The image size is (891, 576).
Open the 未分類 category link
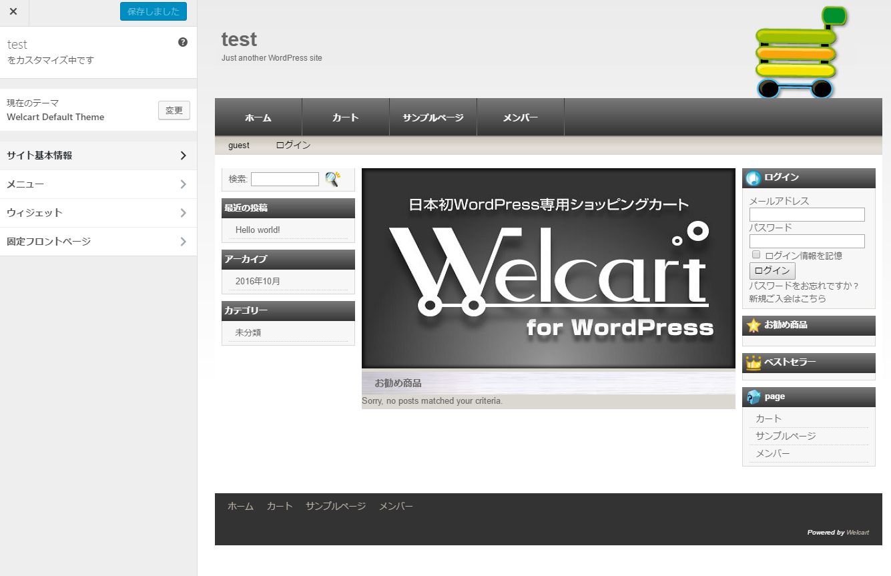[248, 332]
